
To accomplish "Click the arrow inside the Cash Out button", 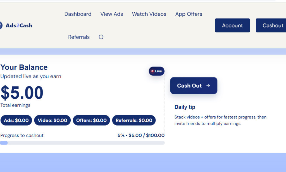I will point(208,86).
